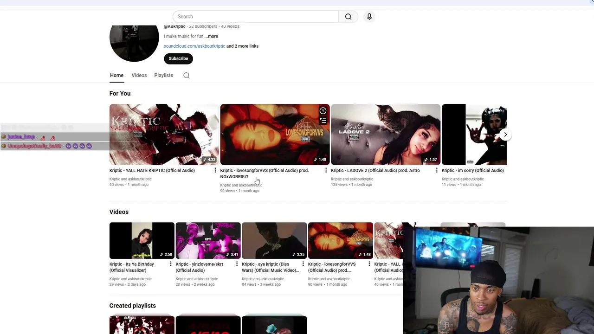Open the soundcloud.com/askboutkriptic link
594x334 pixels.
[x=194, y=46]
